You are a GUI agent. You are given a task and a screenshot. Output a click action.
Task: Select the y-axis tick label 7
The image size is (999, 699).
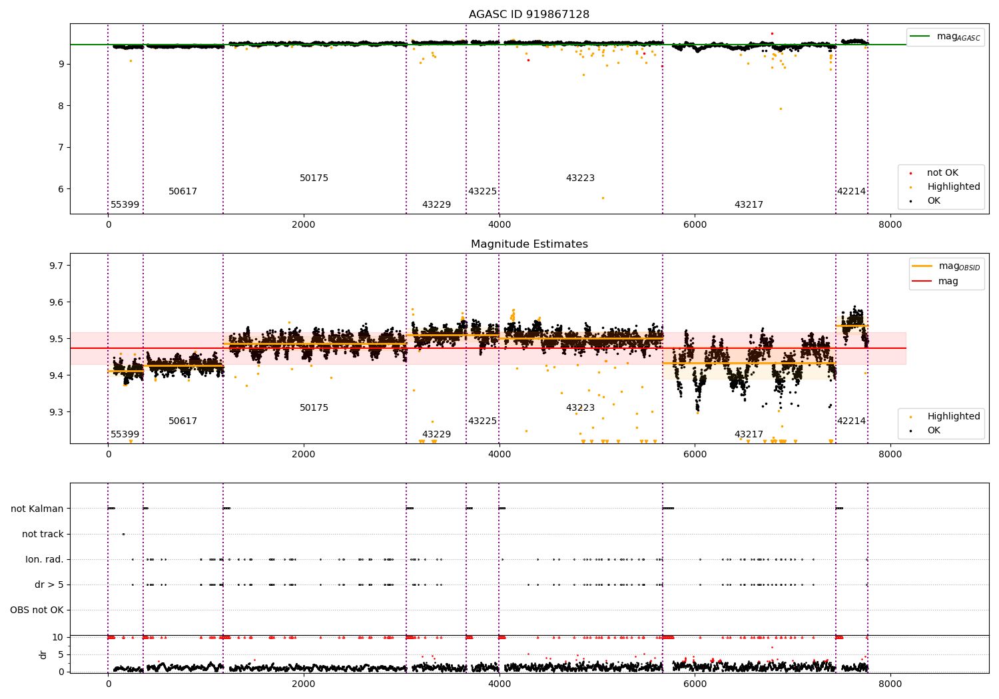61,147
